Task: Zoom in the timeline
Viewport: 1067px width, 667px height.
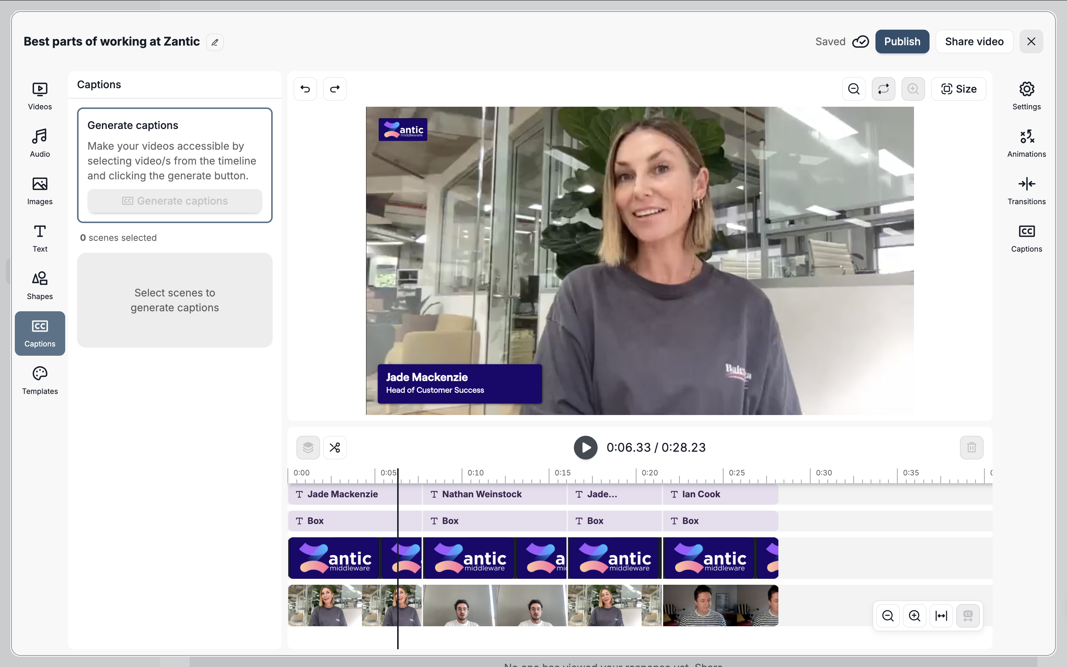Action: [x=914, y=615]
